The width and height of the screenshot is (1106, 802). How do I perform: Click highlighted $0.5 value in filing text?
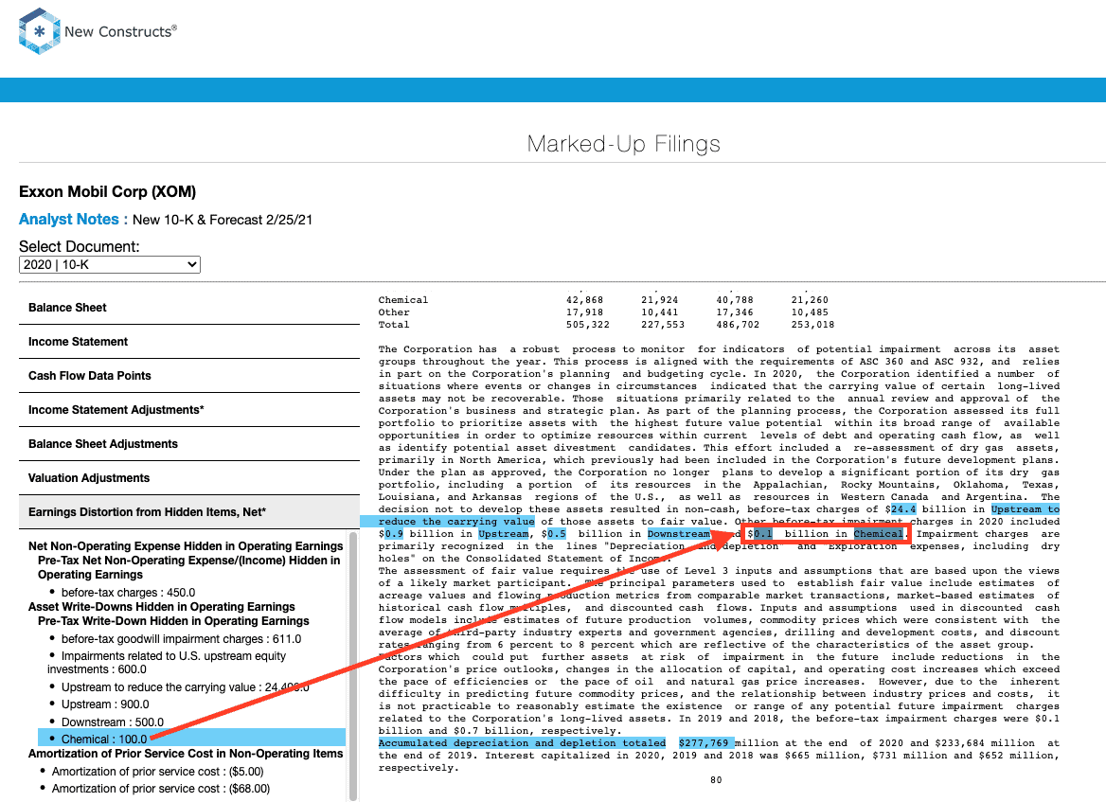556,534
